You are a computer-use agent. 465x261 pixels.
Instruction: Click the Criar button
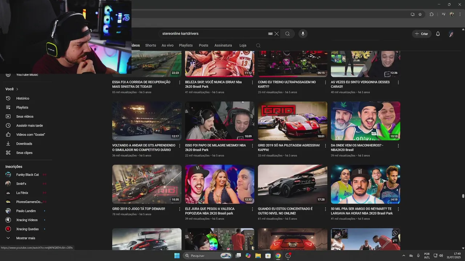coord(422,34)
